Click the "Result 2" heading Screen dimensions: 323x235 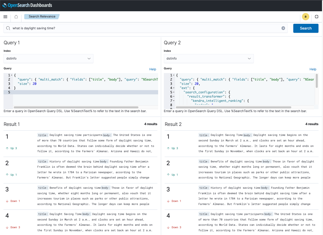(173, 124)
